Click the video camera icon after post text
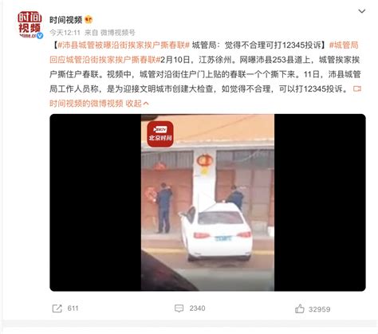Image resolution: width=378 pixels, height=334 pixels. [357, 88]
